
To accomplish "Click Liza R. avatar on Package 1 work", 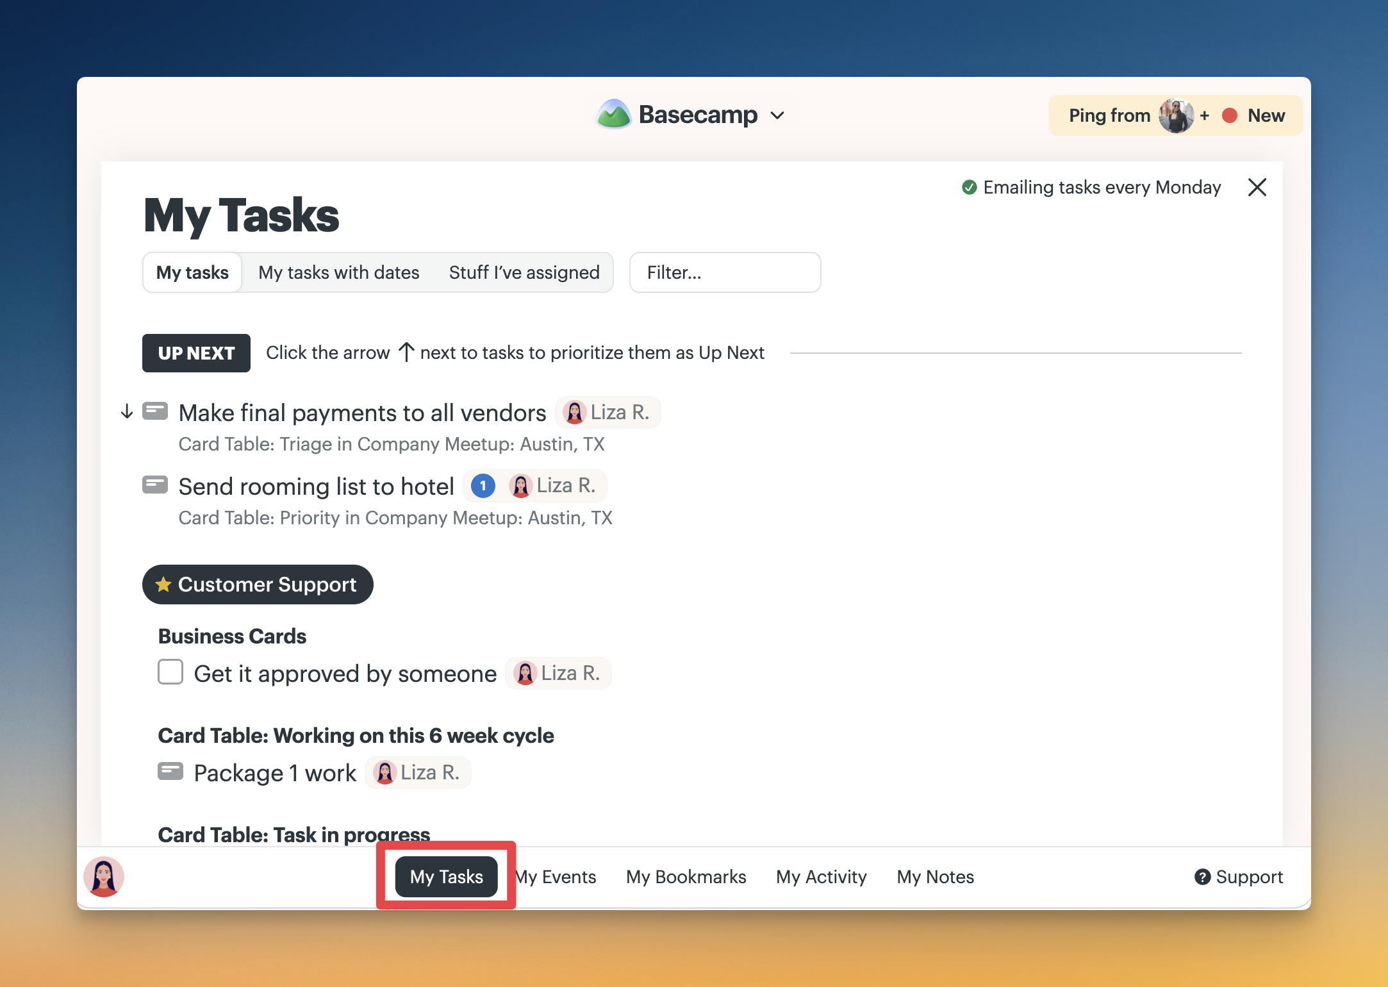I will tap(385, 773).
